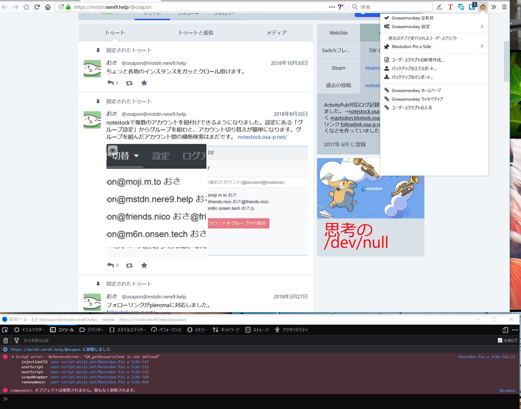Click the red T extension icon
Screen dimensions: 521x409
pyautogui.click(x=450, y=7)
